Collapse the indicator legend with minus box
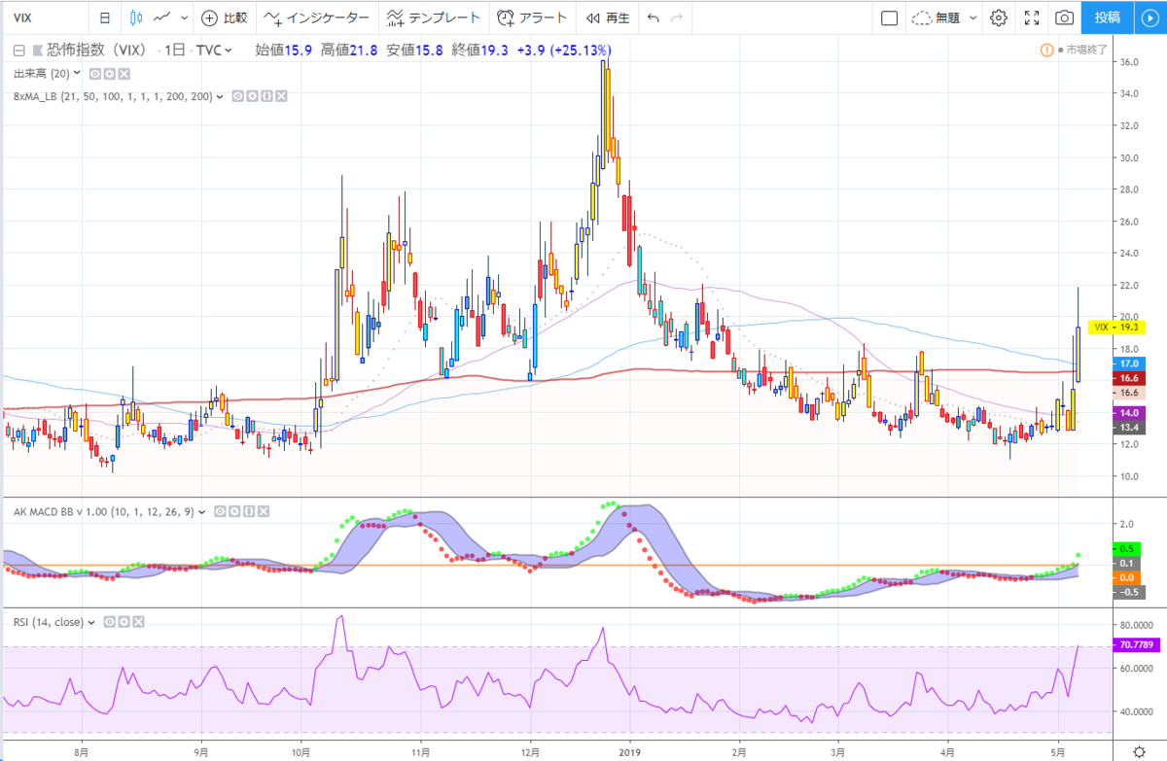 (x=18, y=51)
